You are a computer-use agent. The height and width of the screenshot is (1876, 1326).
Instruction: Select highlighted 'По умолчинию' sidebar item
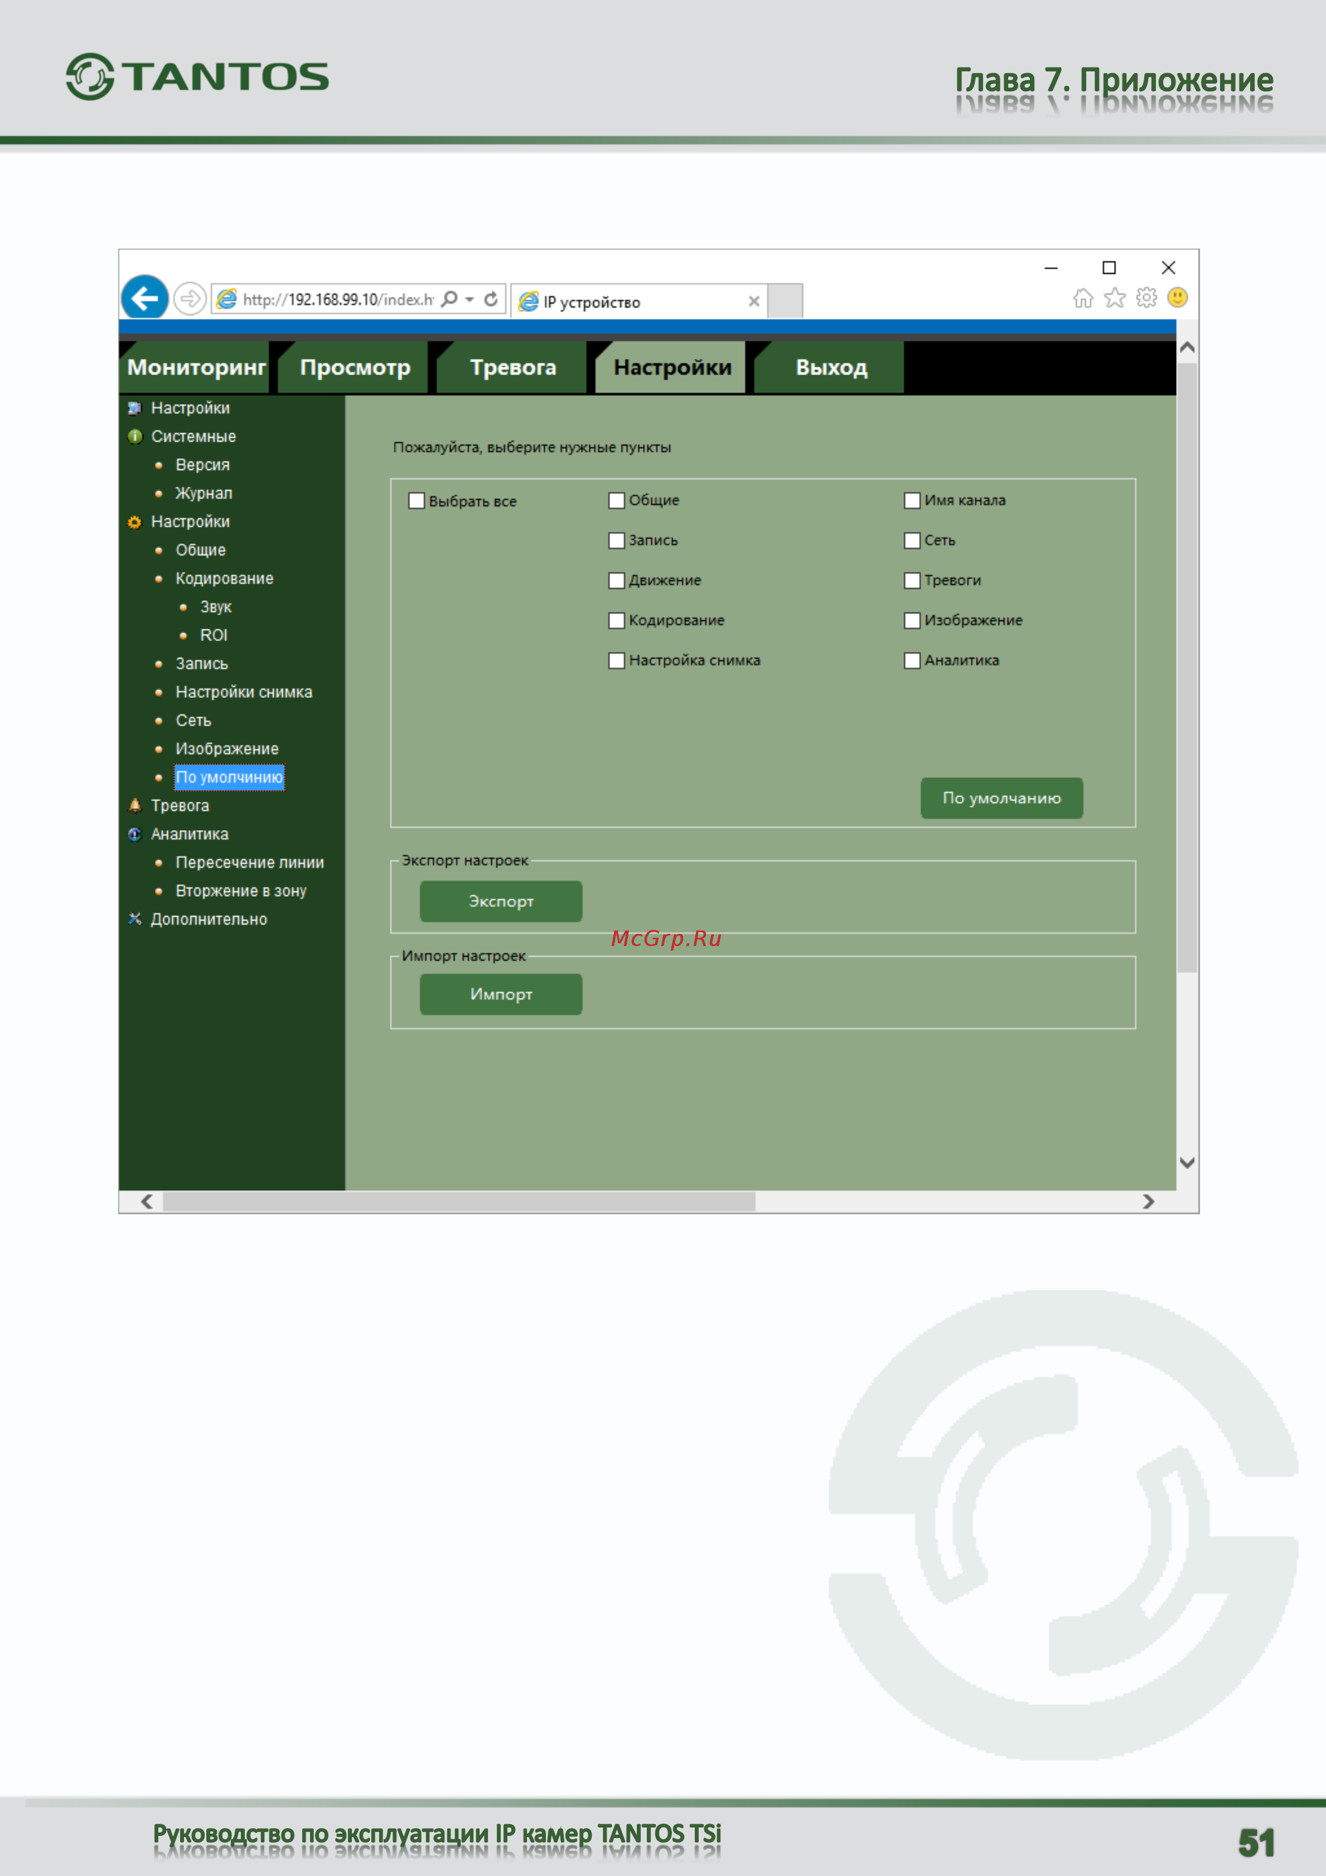[230, 777]
